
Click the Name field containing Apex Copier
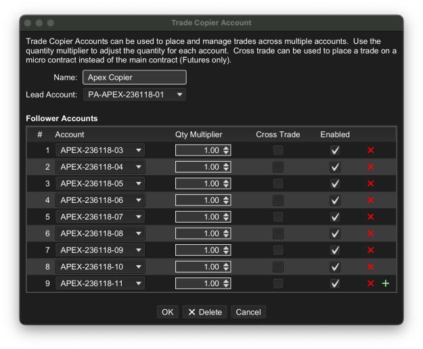pos(135,77)
